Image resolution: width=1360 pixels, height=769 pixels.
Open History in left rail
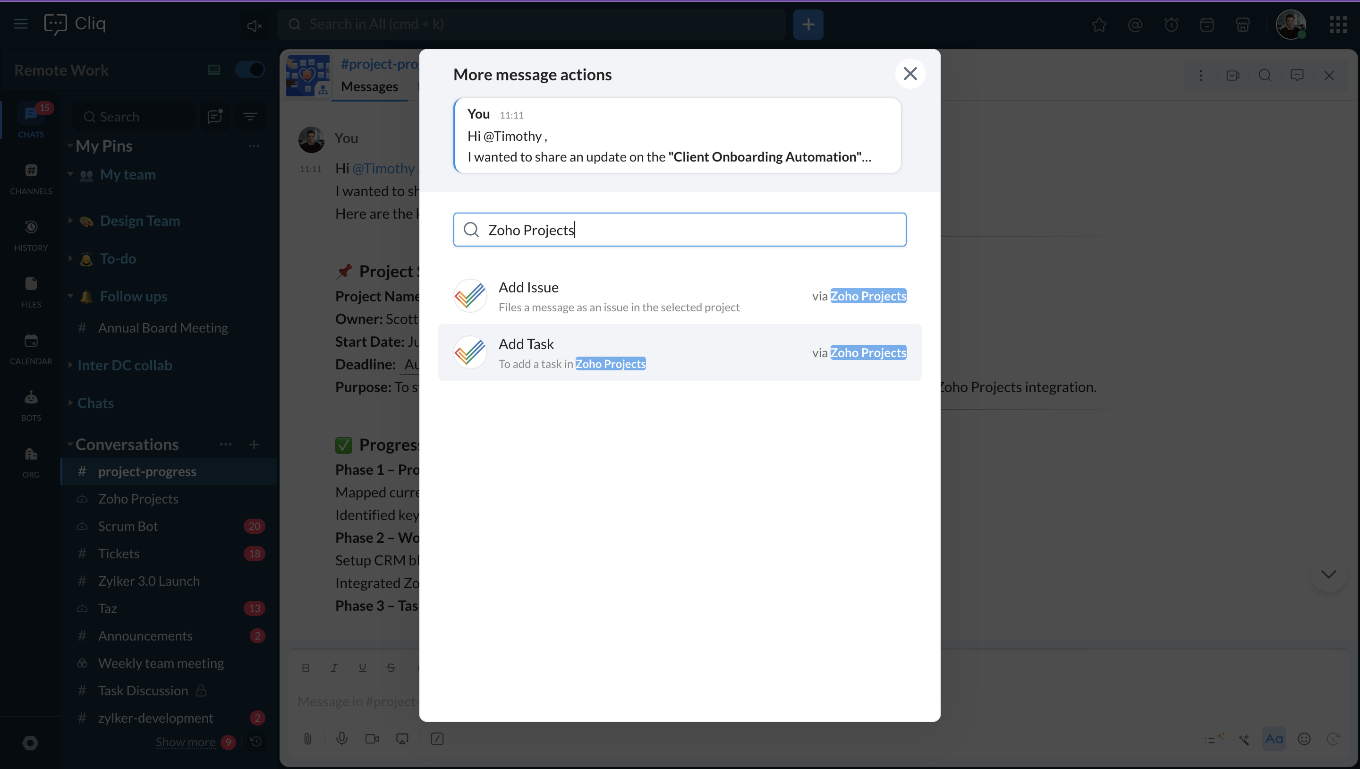(x=31, y=236)
